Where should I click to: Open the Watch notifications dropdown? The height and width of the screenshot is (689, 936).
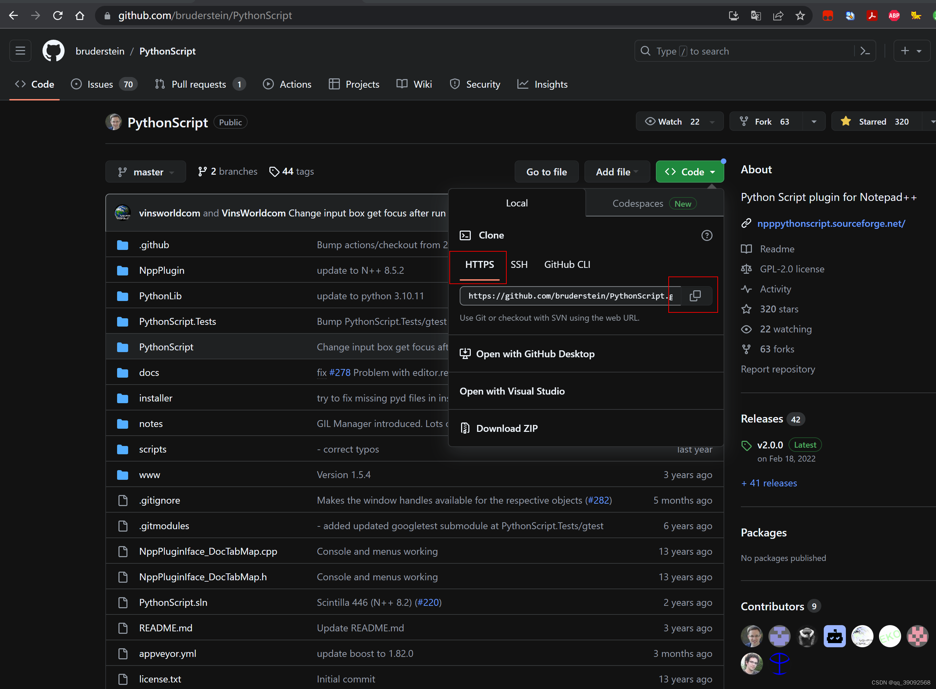[x=679, y=122]
